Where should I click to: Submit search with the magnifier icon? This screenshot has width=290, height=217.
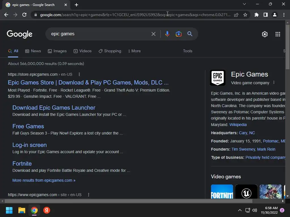[x=190, y=34]
